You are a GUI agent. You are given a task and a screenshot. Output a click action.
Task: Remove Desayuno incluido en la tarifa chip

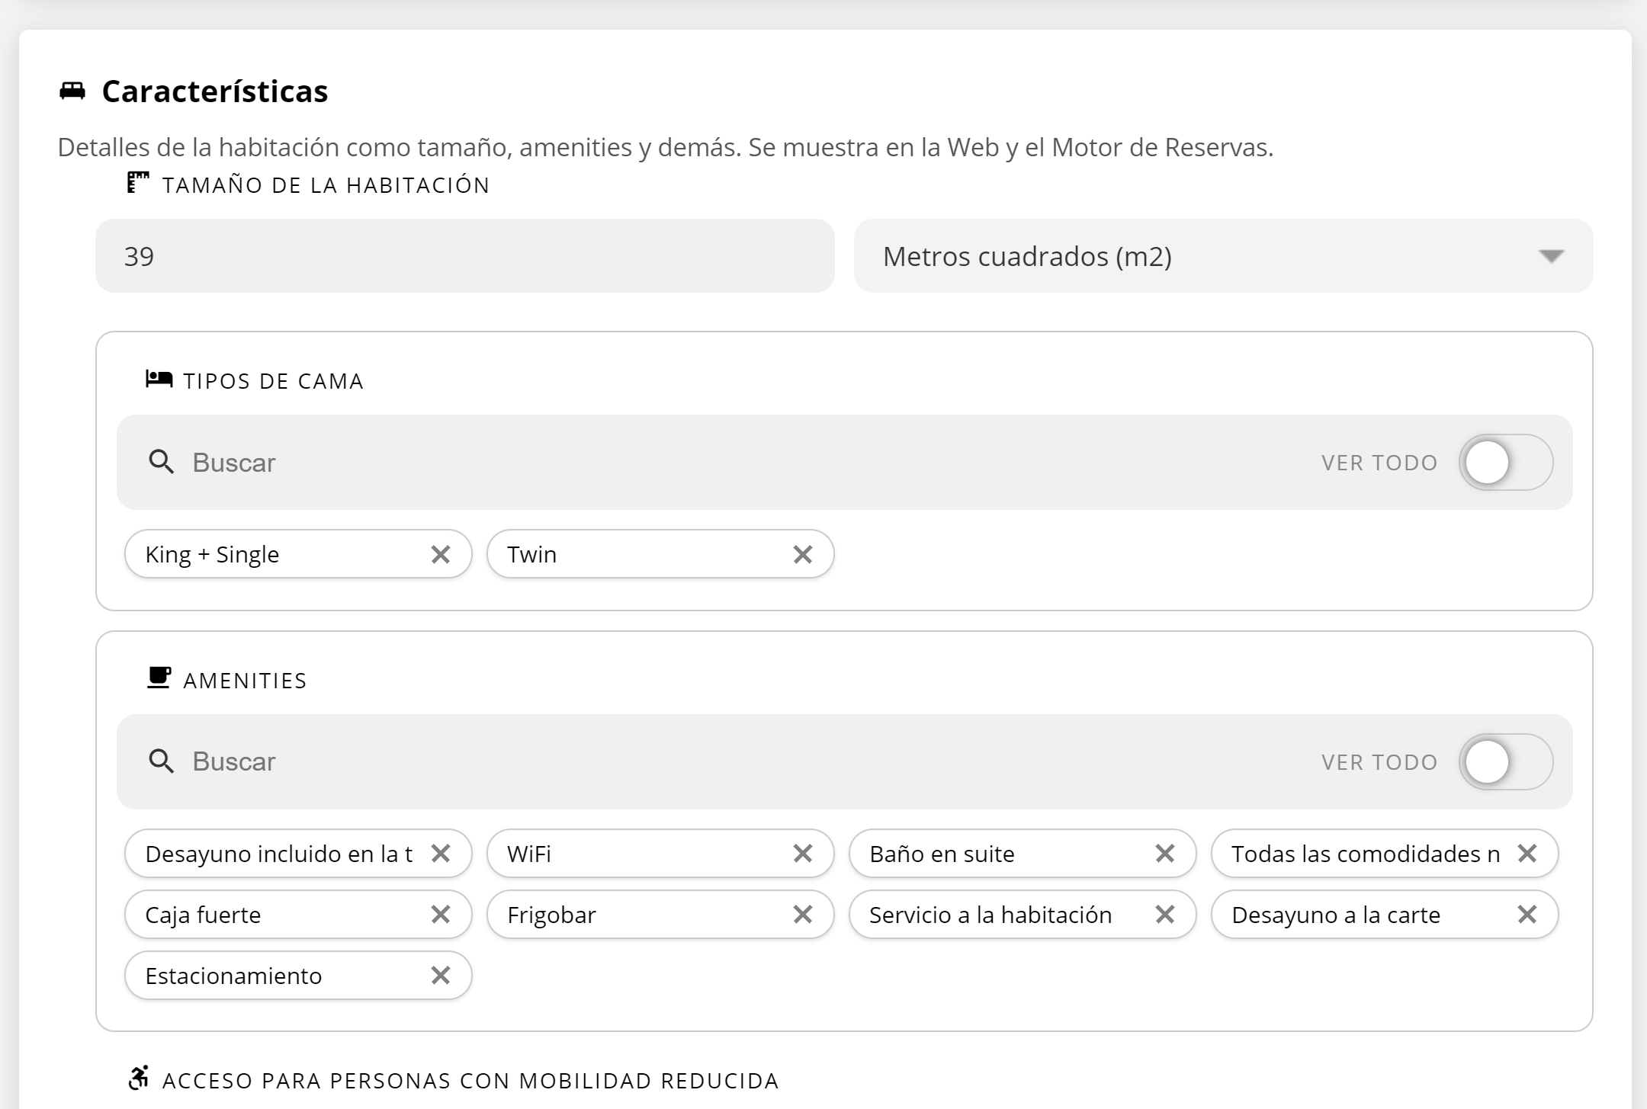click(x=441, y=853)
